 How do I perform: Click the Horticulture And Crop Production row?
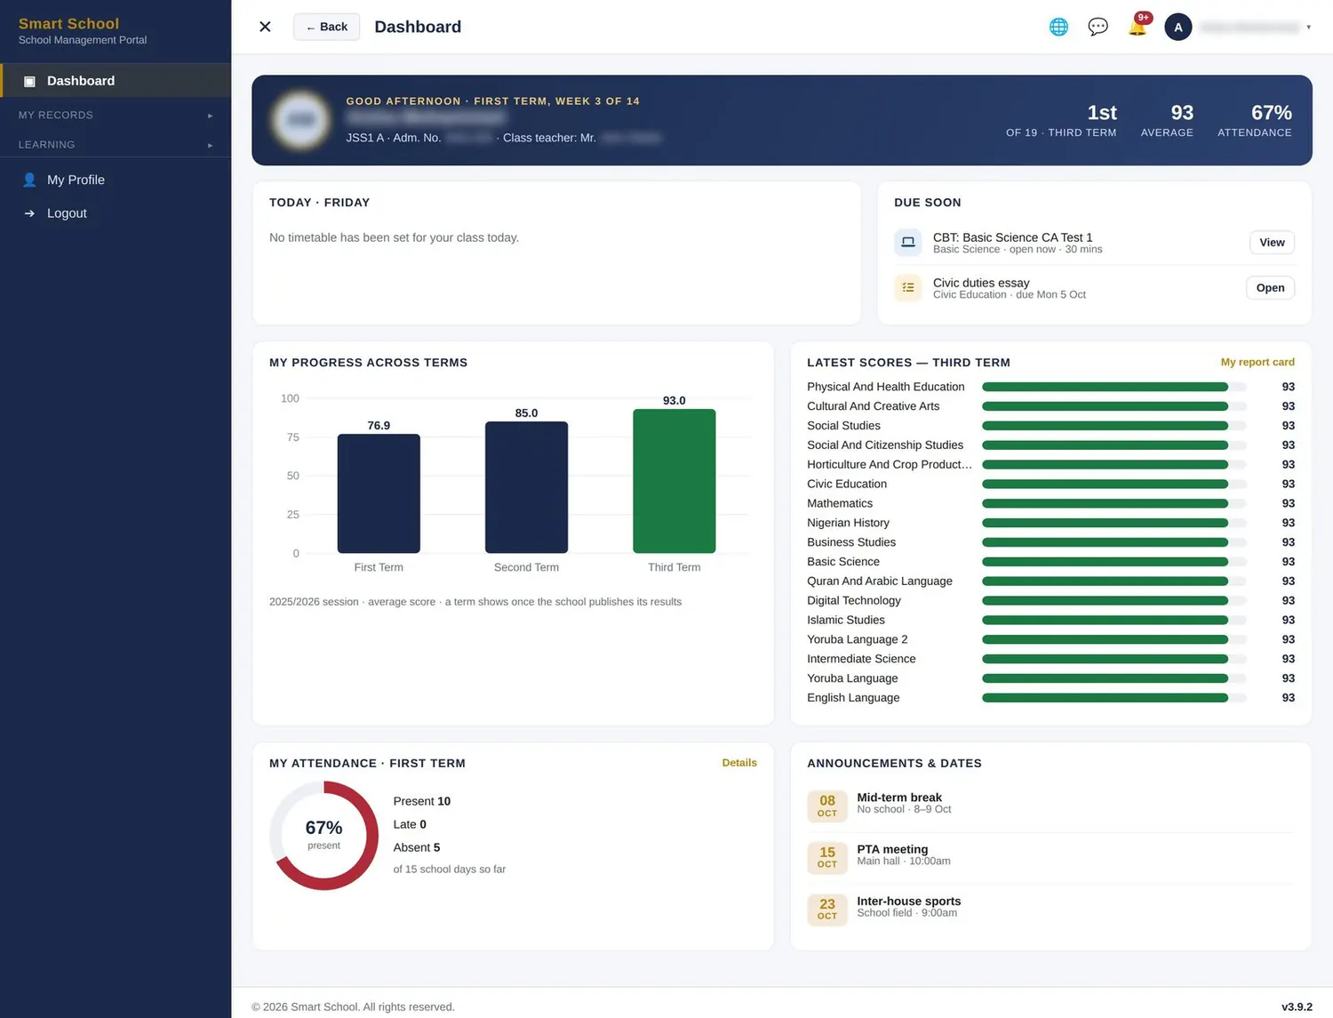(x=1050, y=464)
